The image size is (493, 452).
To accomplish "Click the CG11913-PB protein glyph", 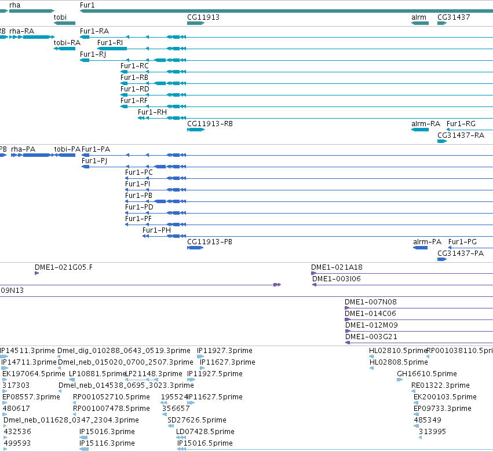I will 195,248.
